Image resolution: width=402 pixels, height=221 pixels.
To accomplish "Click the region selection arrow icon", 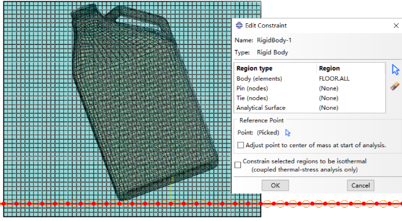I will pyautogui.click(x=395, y=70).
